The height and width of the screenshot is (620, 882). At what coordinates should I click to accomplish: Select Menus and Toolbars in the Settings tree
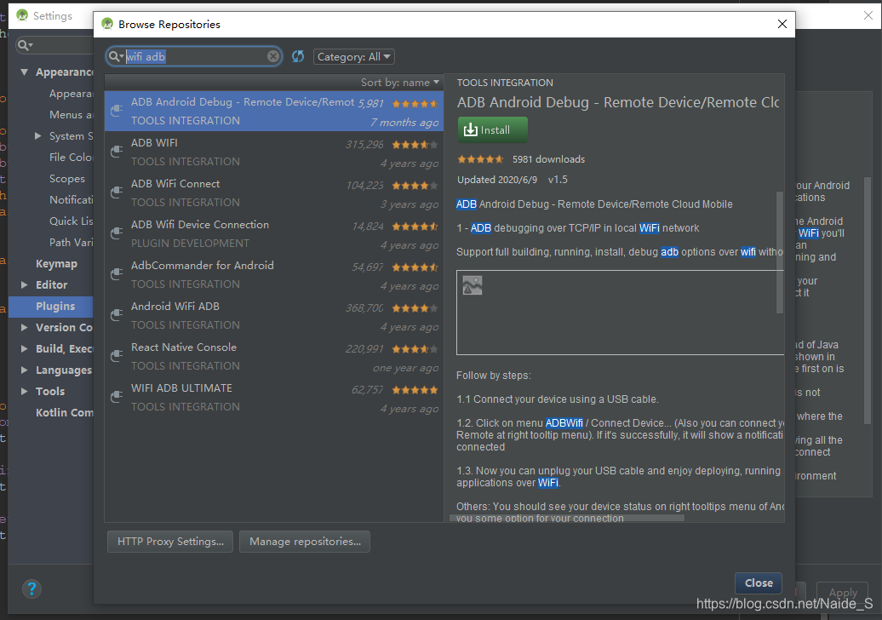(71, 115)
